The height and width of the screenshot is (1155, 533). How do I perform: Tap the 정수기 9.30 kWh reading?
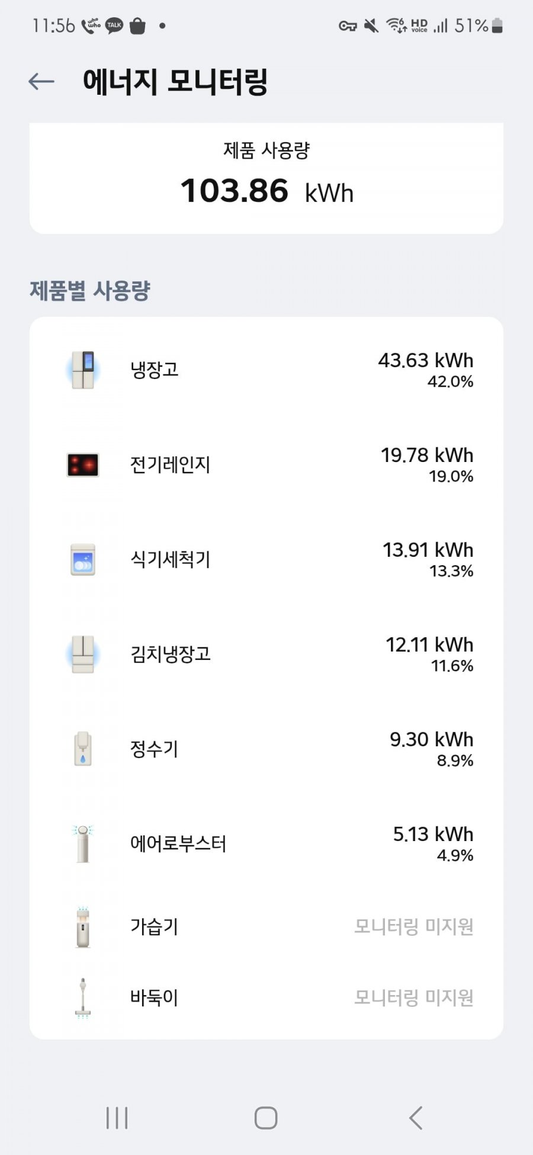pyautogui.click(x=432, y=740)
